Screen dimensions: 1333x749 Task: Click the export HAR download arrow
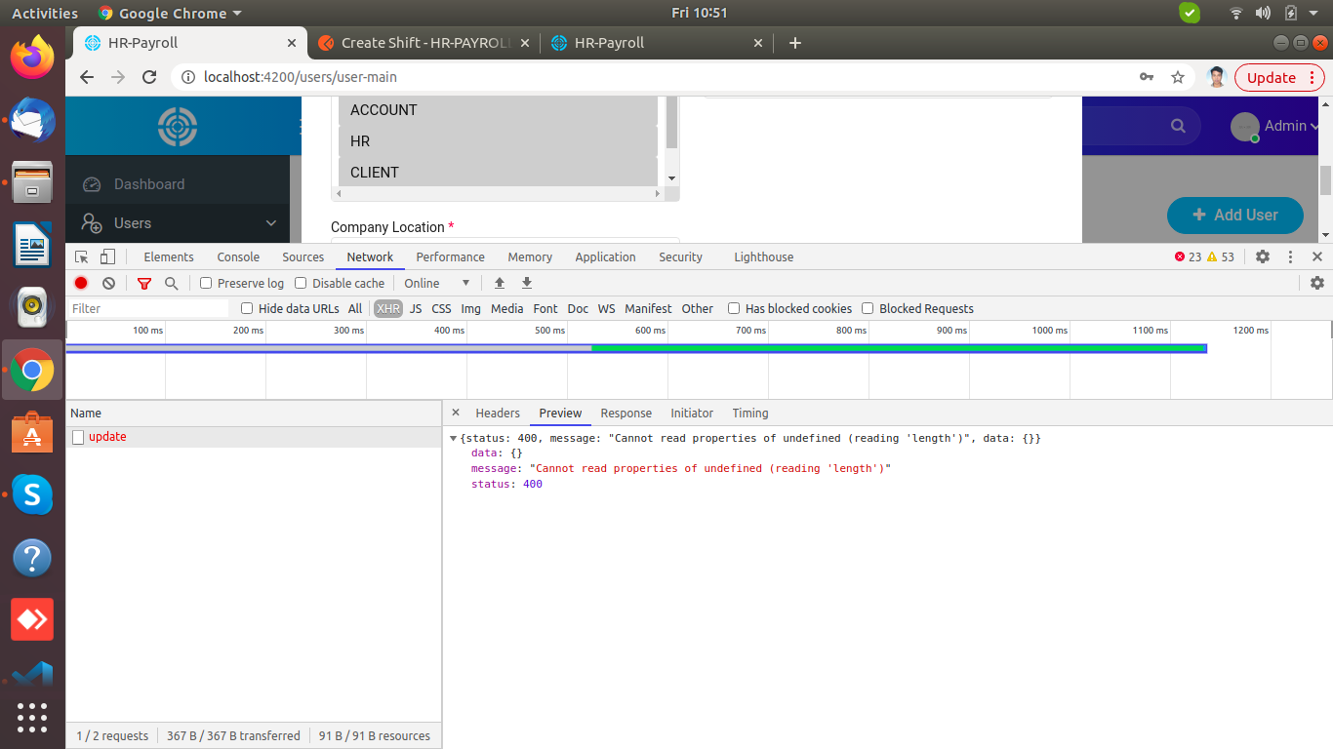coord(527,283)
